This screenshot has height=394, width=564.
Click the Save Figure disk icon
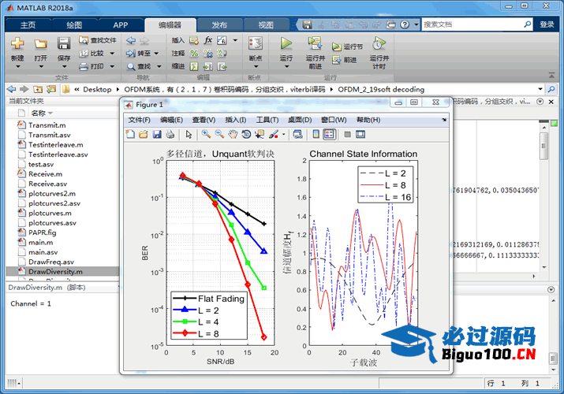[157, 134]
